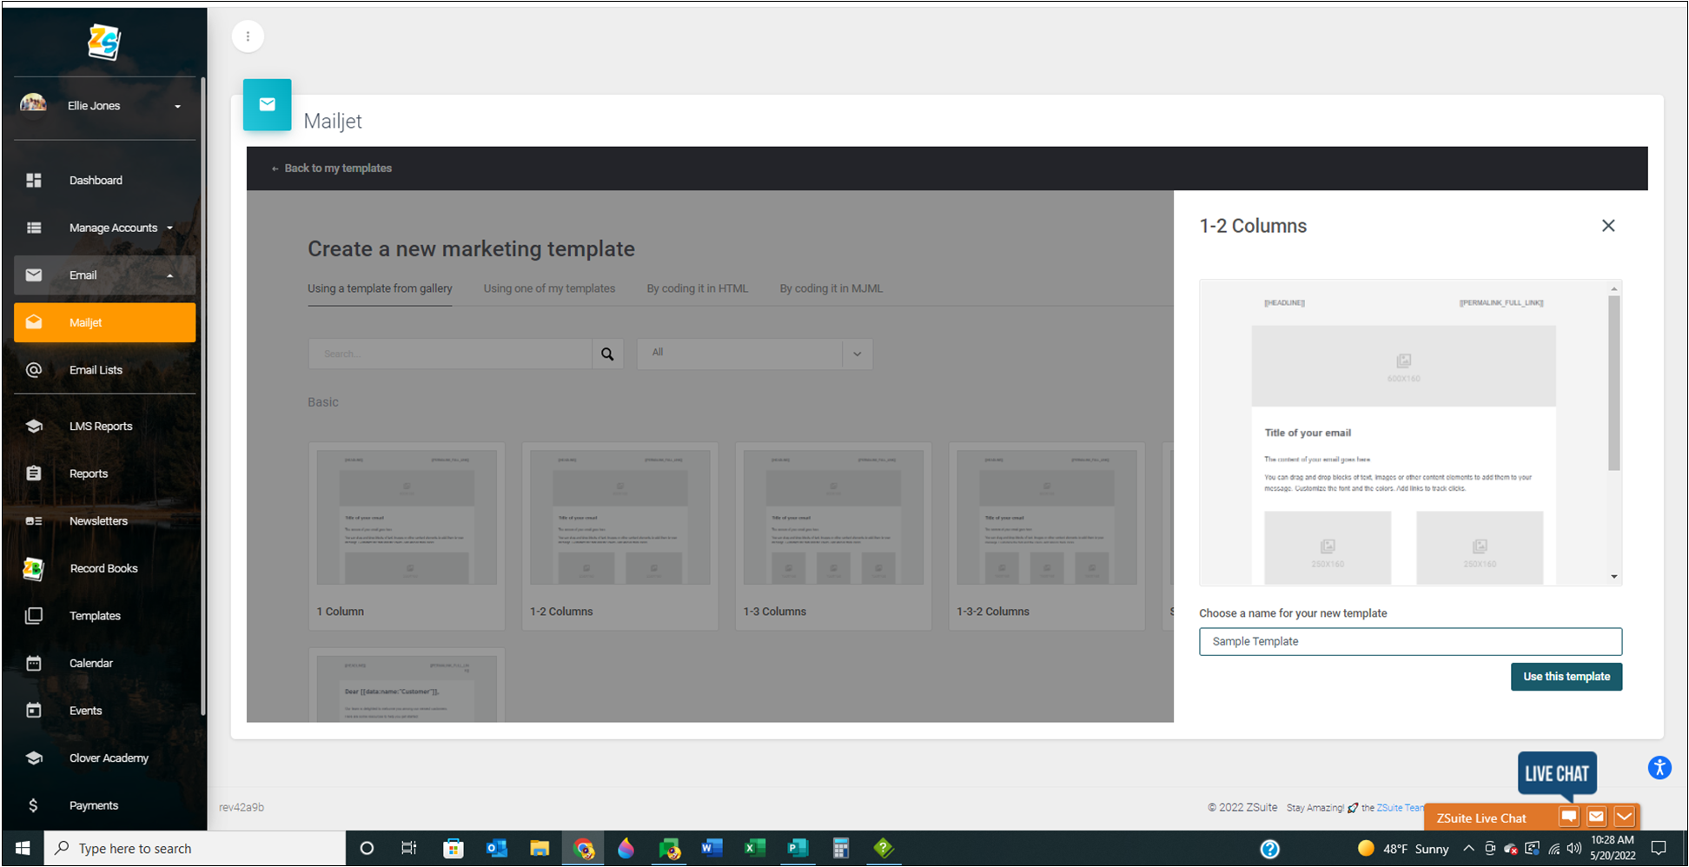1689x867 pixels.
Task: Open the All category dropdown
Action: (754, 354)
